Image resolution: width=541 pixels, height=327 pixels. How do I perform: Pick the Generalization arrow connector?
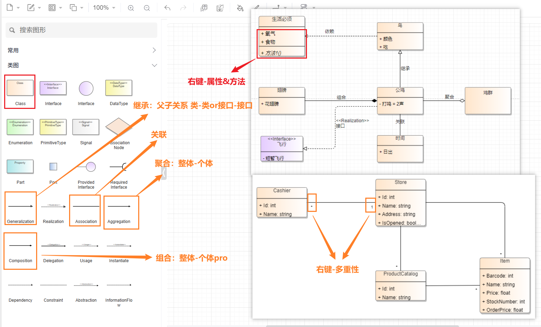pyautogui.click(x=20, y=208)
